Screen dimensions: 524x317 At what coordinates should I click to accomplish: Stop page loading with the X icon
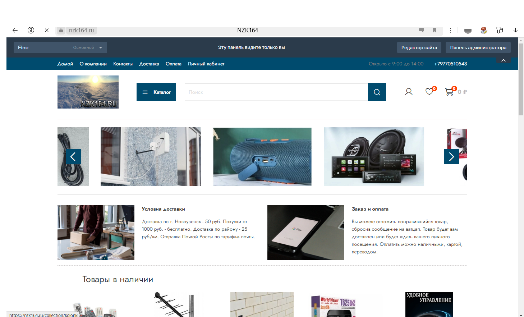click(47, 31)
